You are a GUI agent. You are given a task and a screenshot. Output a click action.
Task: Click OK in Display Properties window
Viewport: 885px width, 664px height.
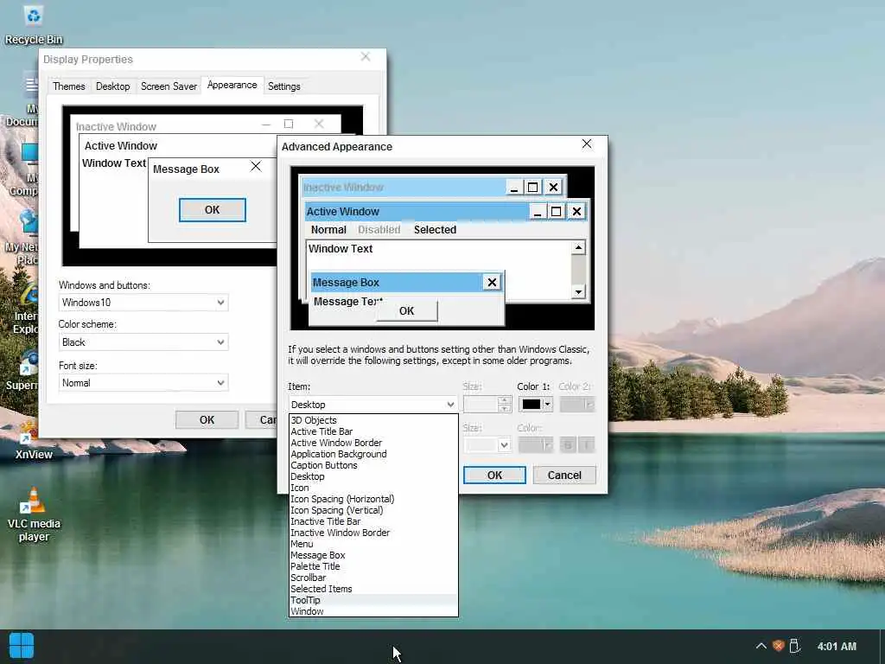[207, 420]
